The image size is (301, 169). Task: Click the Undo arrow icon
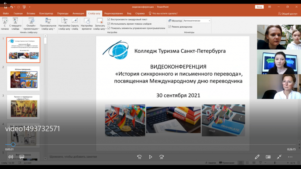(11, 7)
